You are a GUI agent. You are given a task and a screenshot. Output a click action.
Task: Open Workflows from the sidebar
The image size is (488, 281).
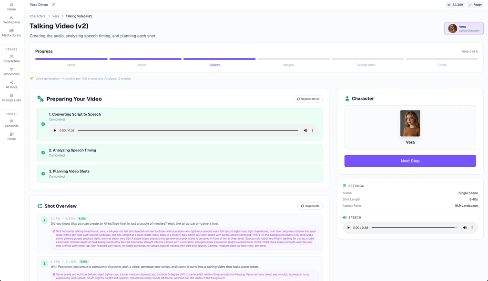[11, 71]
